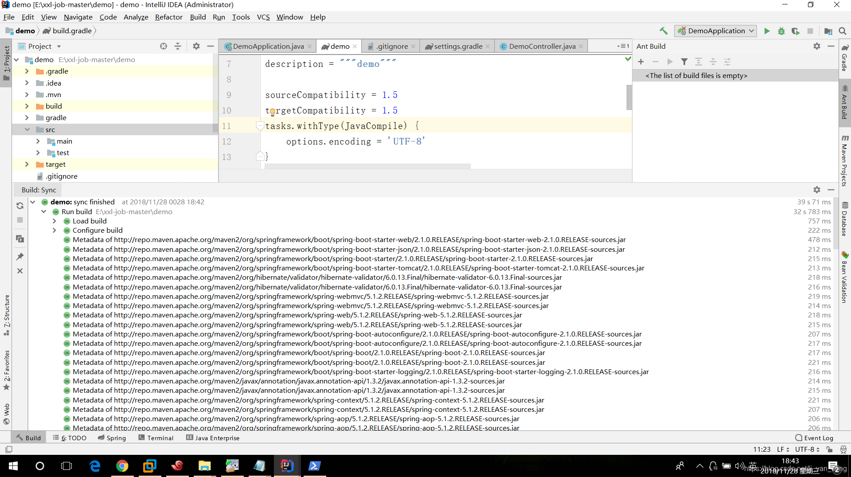The height and width of the screenshot is (477, 851).
Task: Click the Build project hammer icon
Action: point(664,31)
